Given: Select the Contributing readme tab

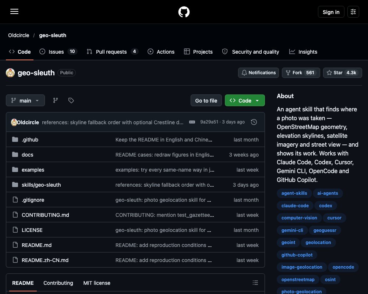Looking at the screenshot, I should pyautogui.click(x=58, y=283).
